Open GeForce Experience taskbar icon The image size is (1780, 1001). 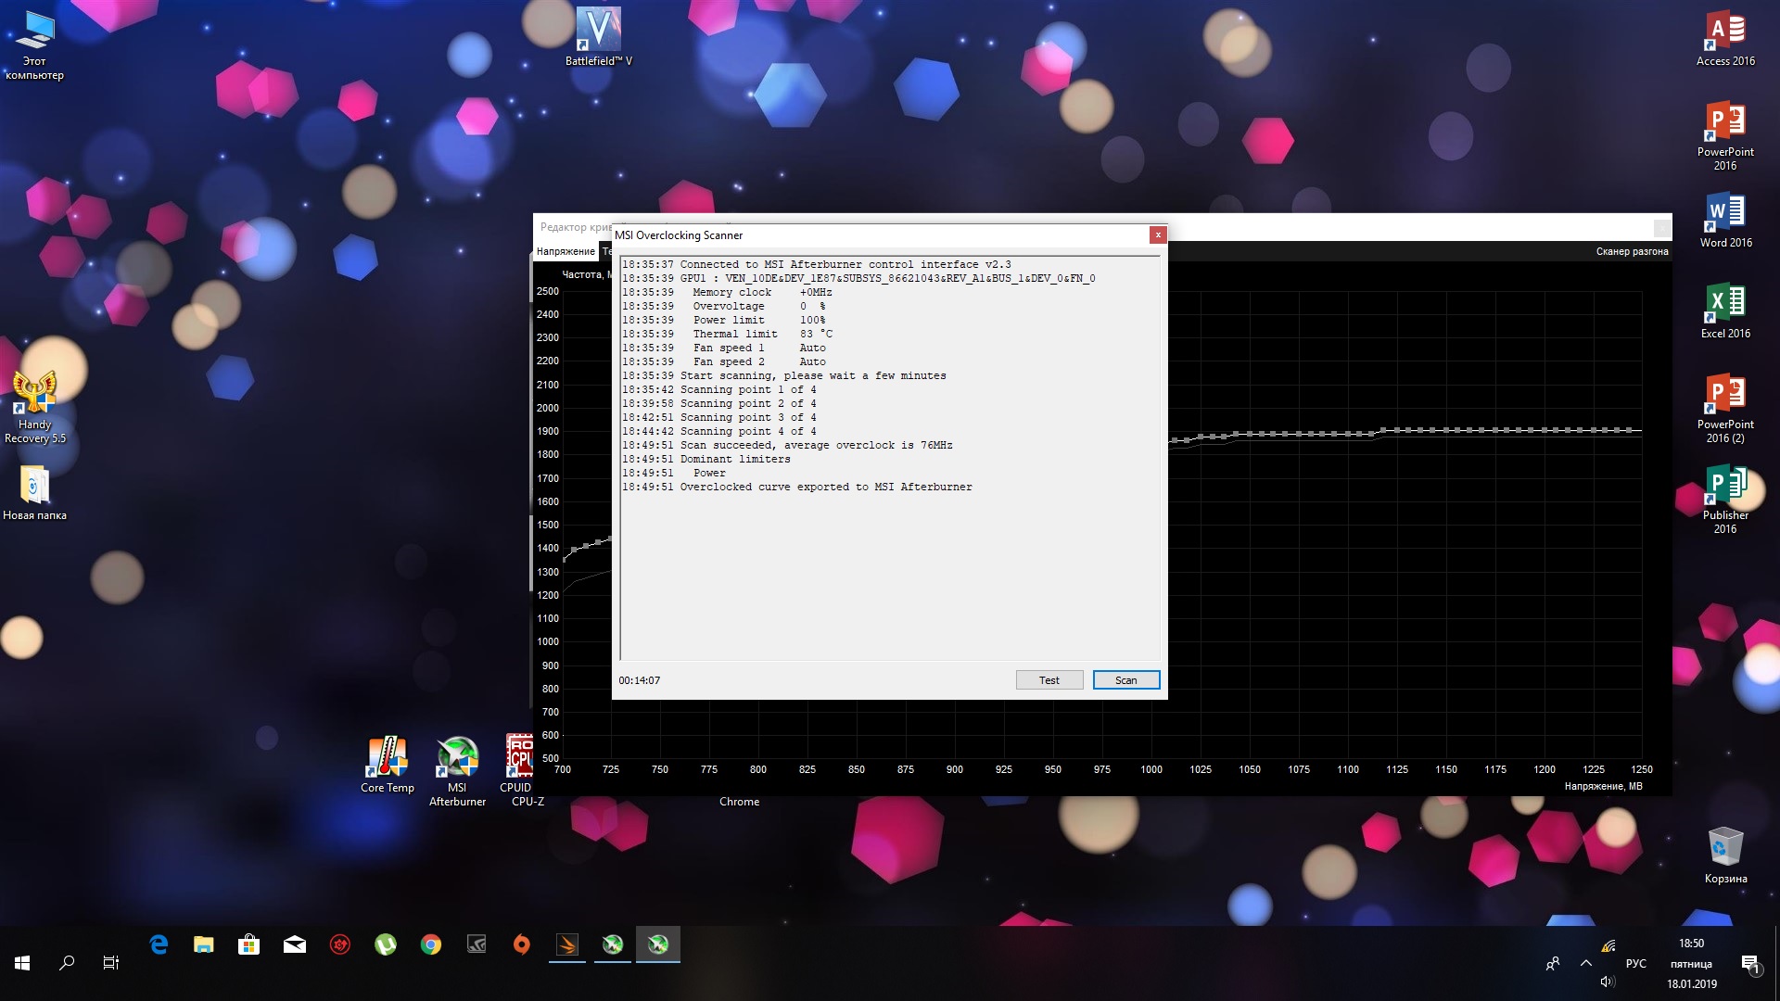[x=476, y=944]
